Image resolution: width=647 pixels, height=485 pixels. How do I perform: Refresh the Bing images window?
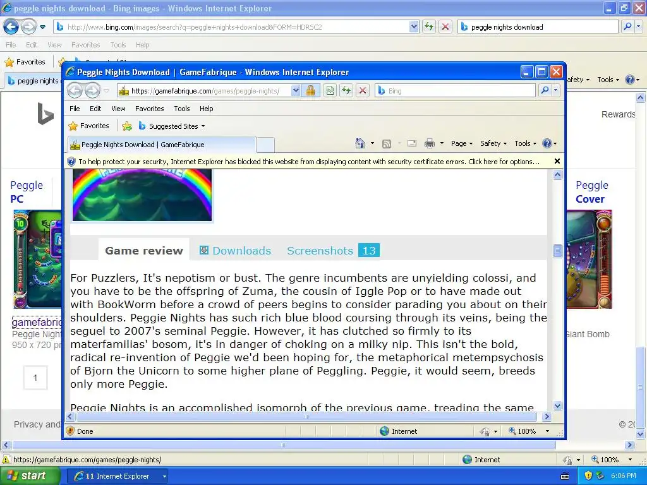click(429, 27)
